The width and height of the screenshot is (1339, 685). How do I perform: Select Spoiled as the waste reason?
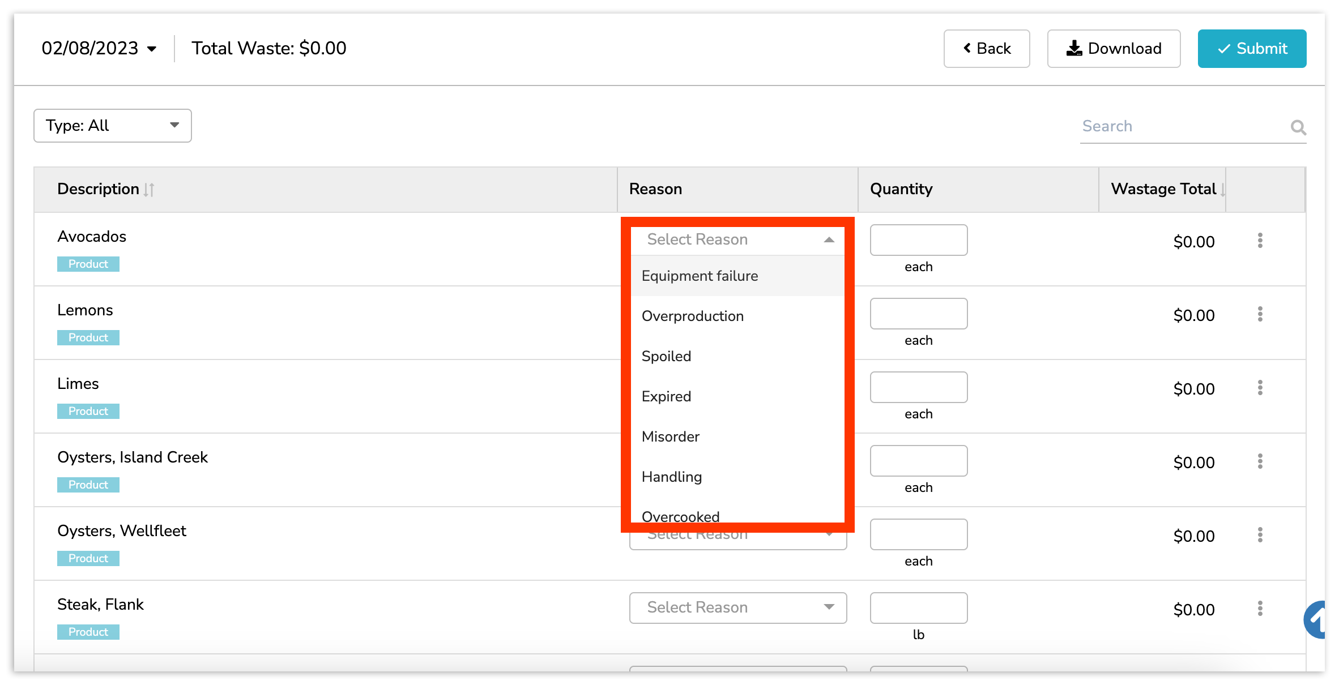coord(666,357)
